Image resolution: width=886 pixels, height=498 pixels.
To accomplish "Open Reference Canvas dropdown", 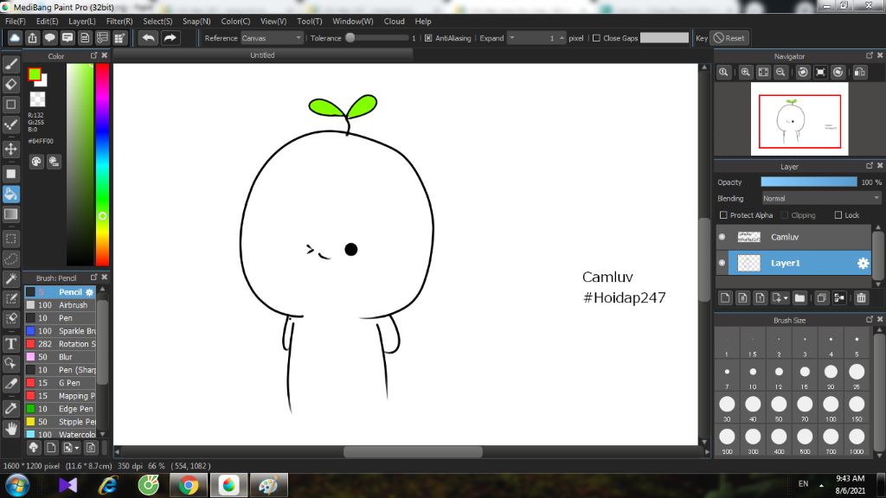I will (x=273, y=38).
